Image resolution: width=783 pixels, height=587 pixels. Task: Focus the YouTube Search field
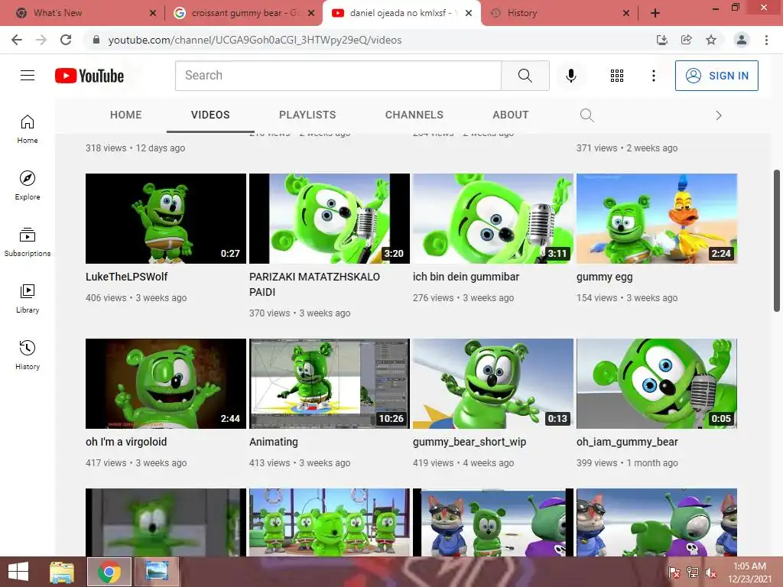(x=338, y=76)
